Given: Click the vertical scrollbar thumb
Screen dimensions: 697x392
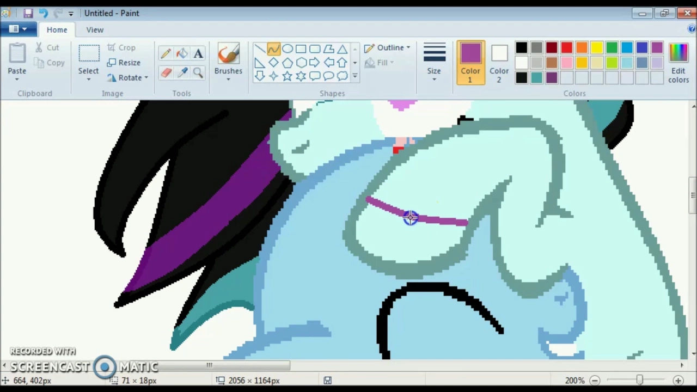Looking at the screenshot, I should (692, 195).
